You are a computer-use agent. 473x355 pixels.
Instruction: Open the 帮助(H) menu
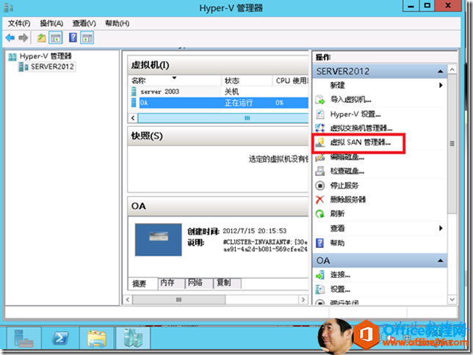[x=118, y=23]
